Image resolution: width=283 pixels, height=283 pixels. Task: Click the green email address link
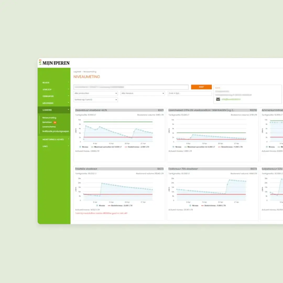[x=231, y=99]
